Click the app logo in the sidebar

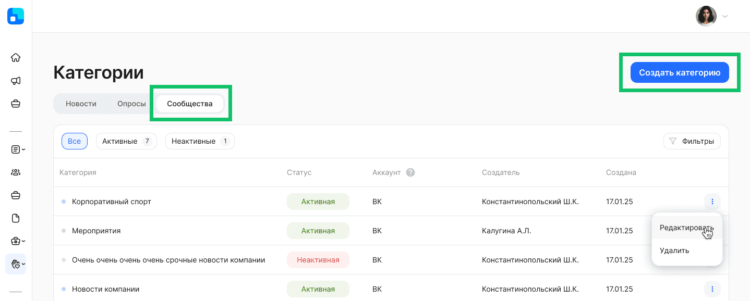16,16
